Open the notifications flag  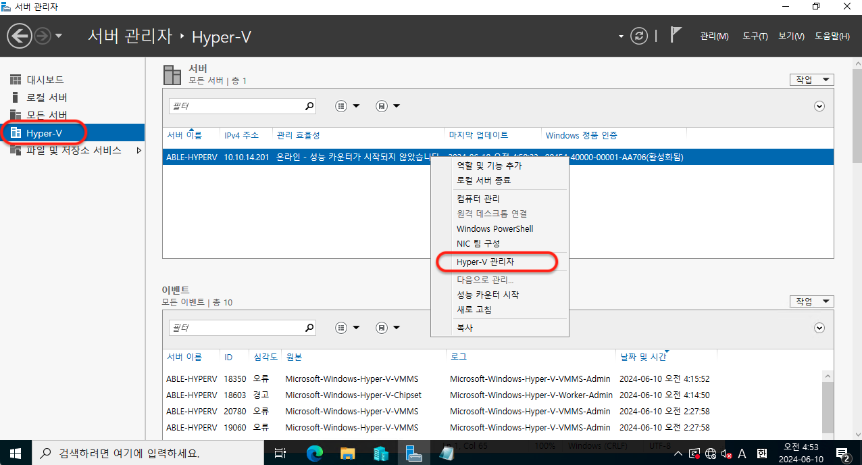point(675,35)
